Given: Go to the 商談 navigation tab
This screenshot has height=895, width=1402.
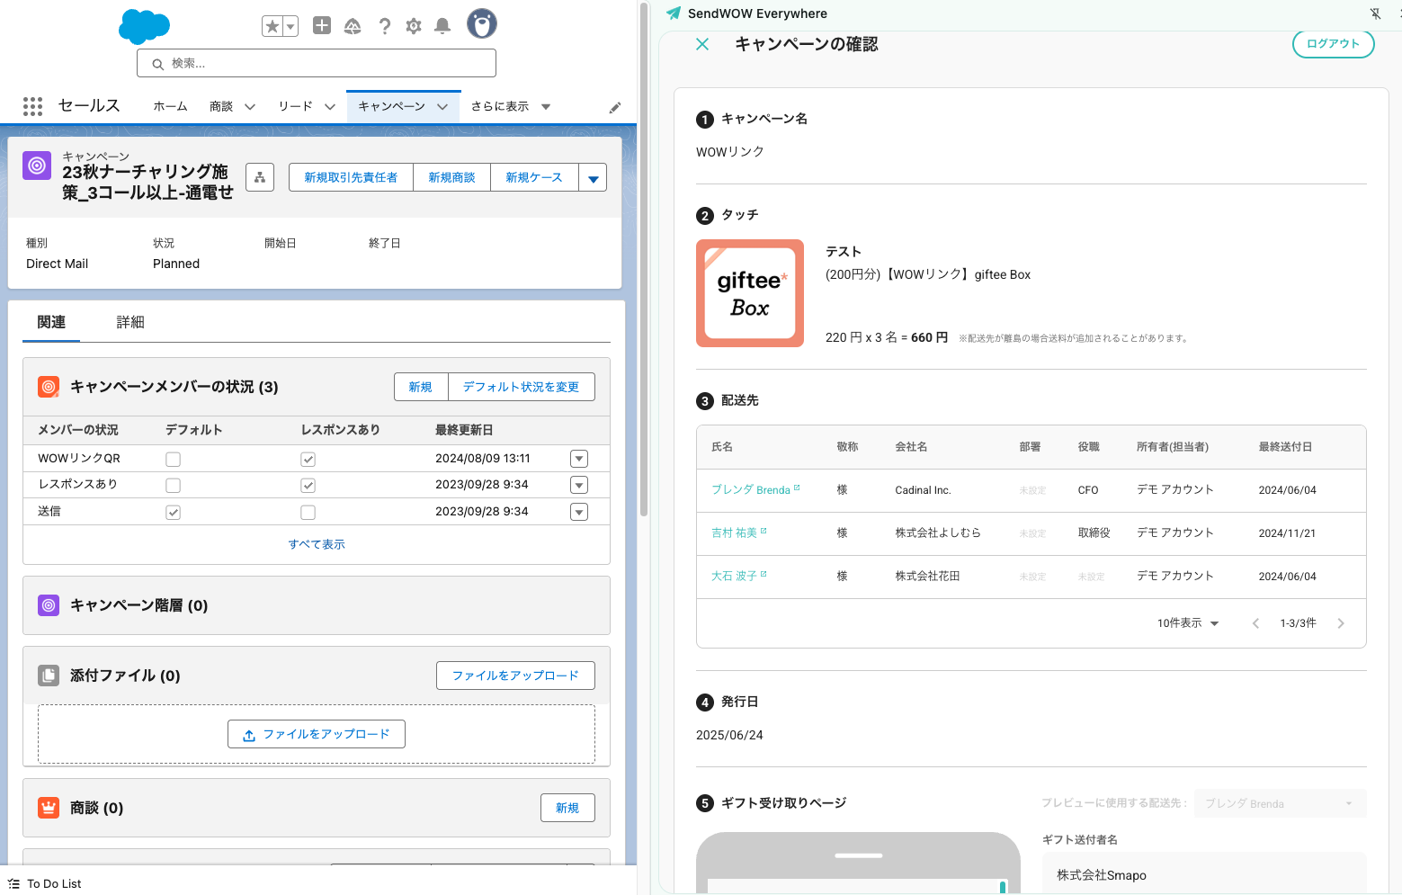Looking at the screenshot, I should [x=221, y=106].
